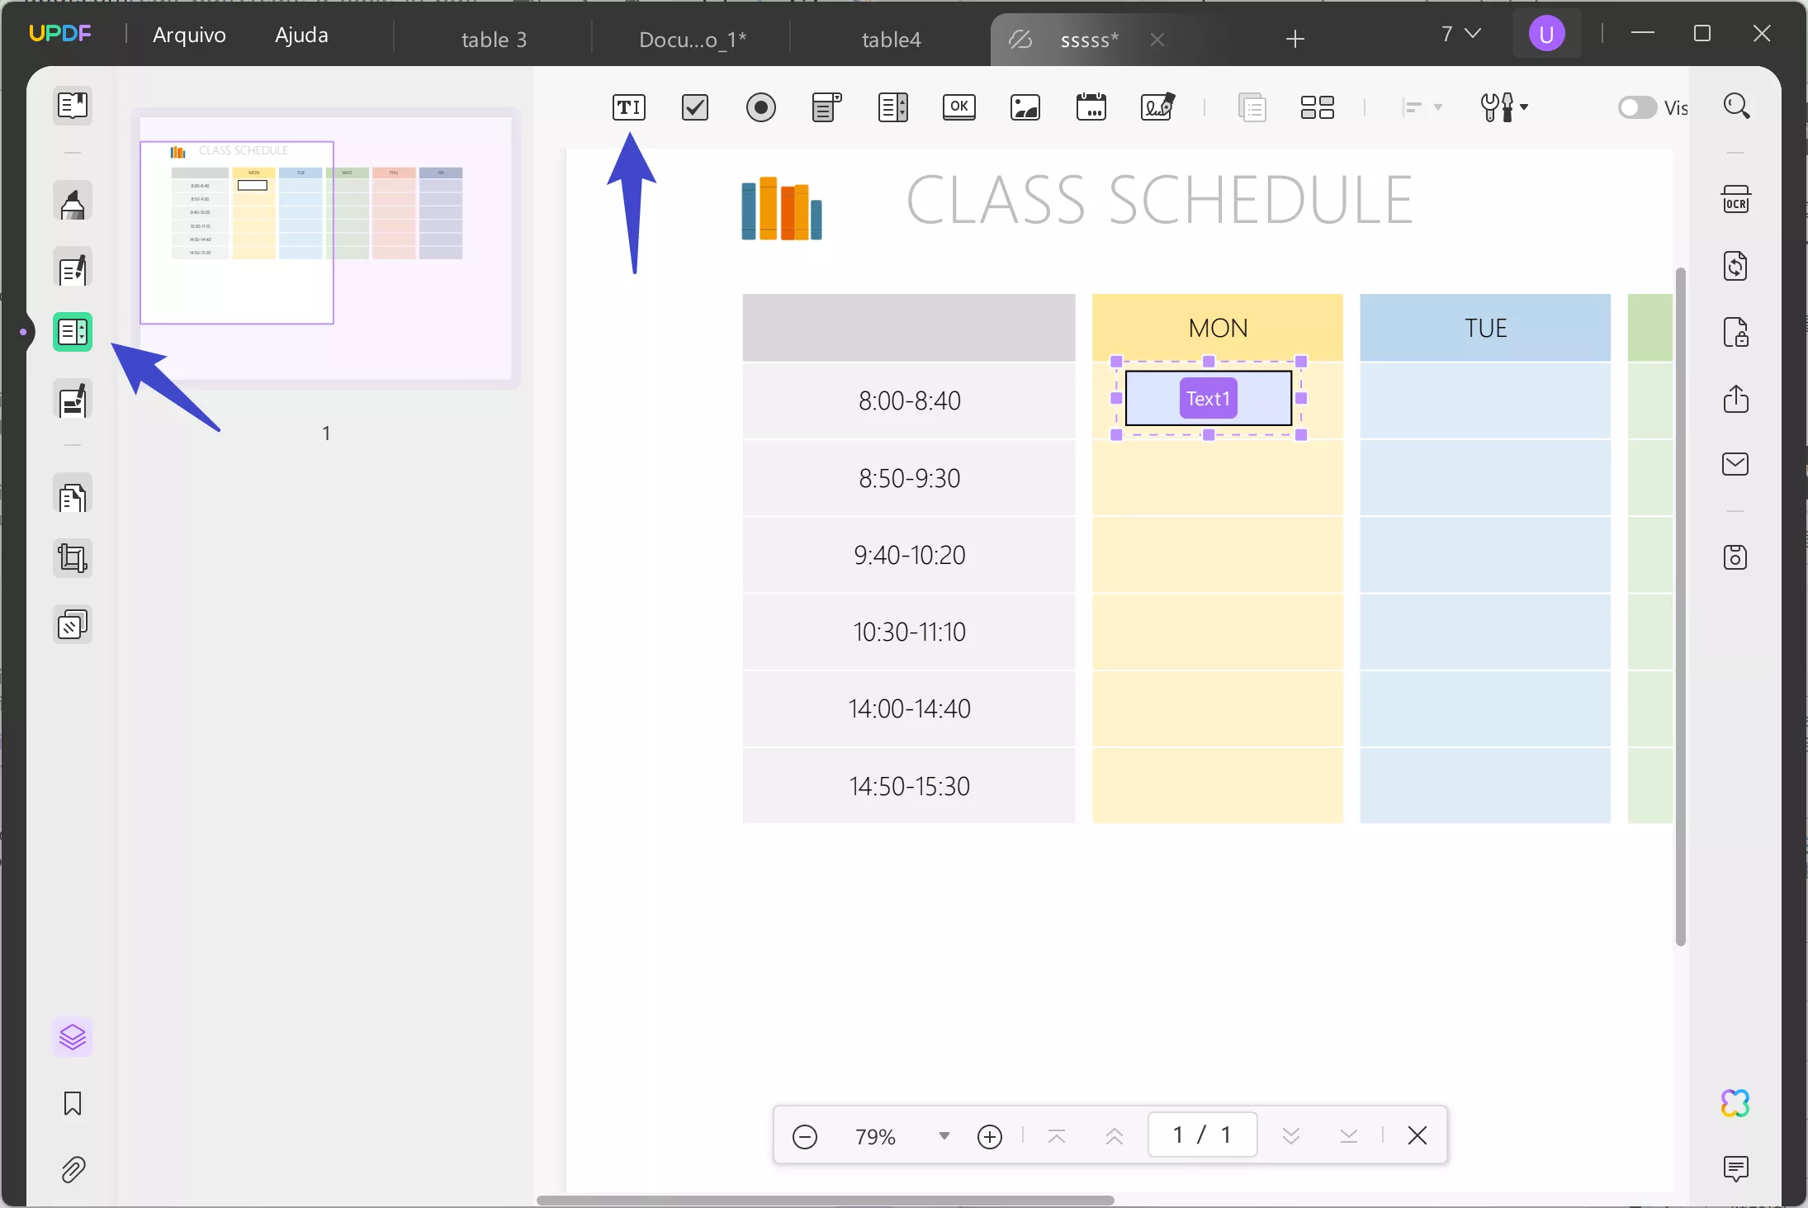Open the UPDF AI assistant
1808x1208 pixels.
coord(1735,1103)
